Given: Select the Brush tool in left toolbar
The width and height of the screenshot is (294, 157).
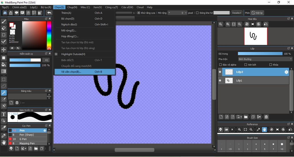Looking at the screenshot, I should [3, 22].
